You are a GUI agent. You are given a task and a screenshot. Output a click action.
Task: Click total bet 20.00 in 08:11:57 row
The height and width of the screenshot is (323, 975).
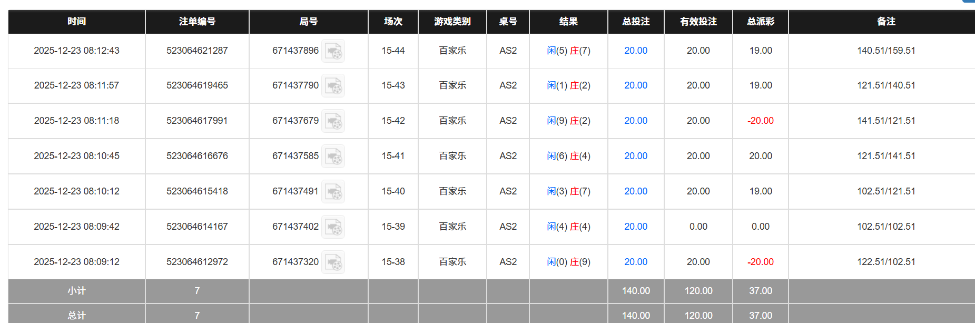pos(635,85)
